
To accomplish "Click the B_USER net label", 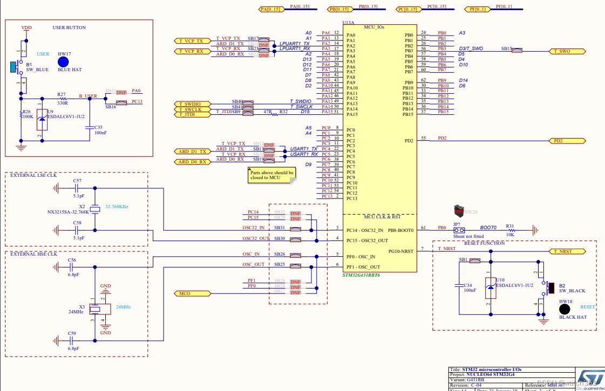I will click(x=88, y=96).
